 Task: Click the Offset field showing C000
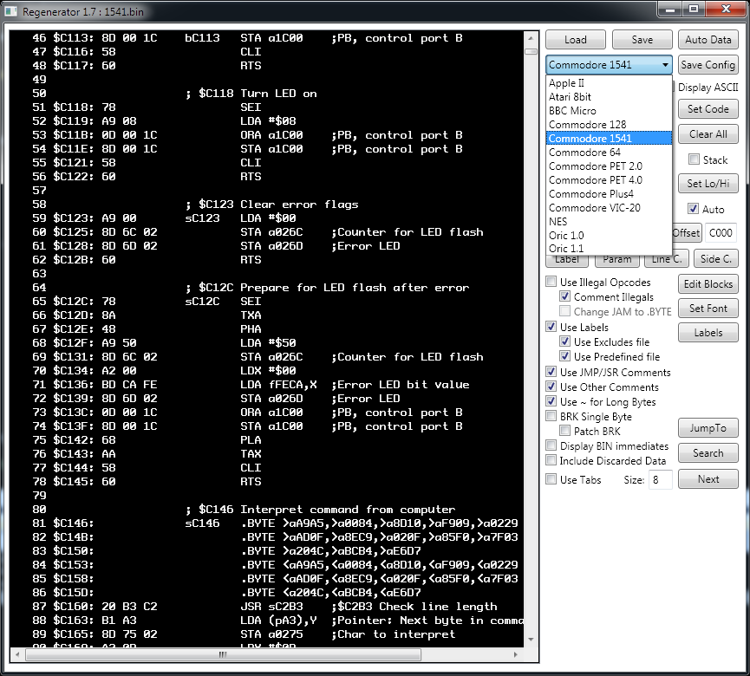721,233
